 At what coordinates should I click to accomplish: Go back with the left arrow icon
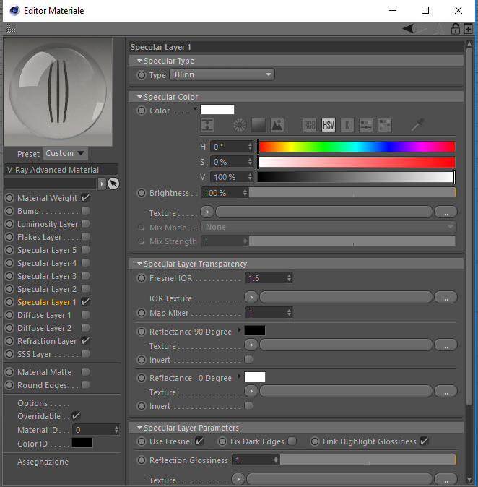tap(408, 29)
